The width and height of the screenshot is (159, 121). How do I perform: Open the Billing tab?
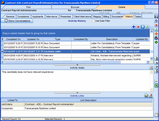point(106,16)
